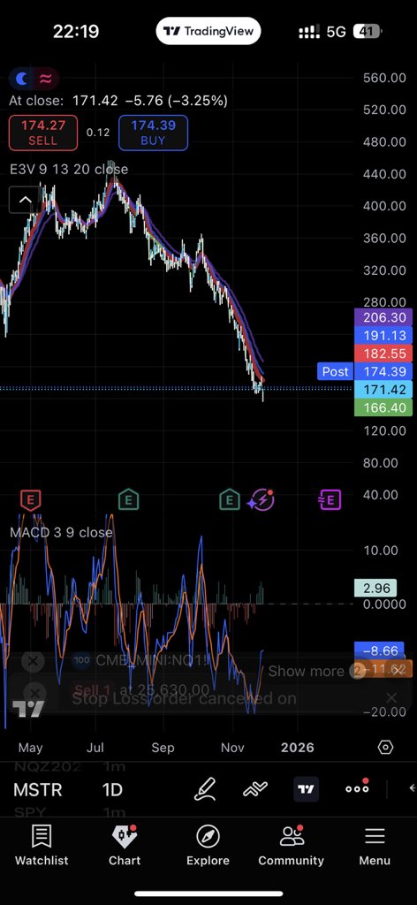
Task: Select the pen drawing tools icon
Action: coord(205,789)
